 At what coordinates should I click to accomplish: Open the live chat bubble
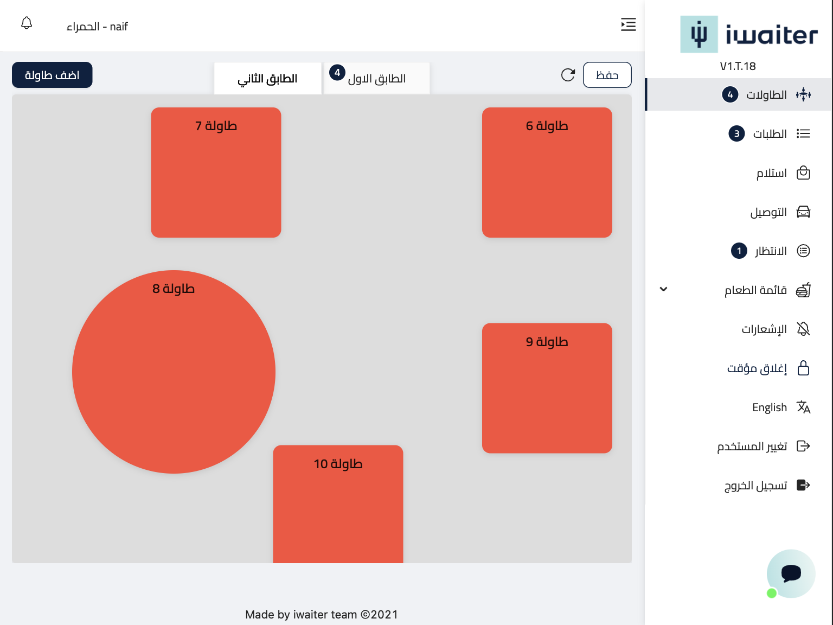(x=791, y=573)
